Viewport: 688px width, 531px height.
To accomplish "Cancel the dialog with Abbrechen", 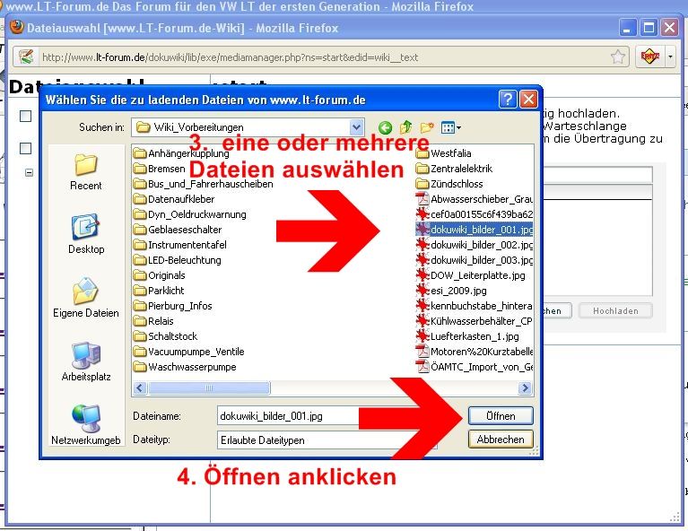I will click(x=501, y=440).
